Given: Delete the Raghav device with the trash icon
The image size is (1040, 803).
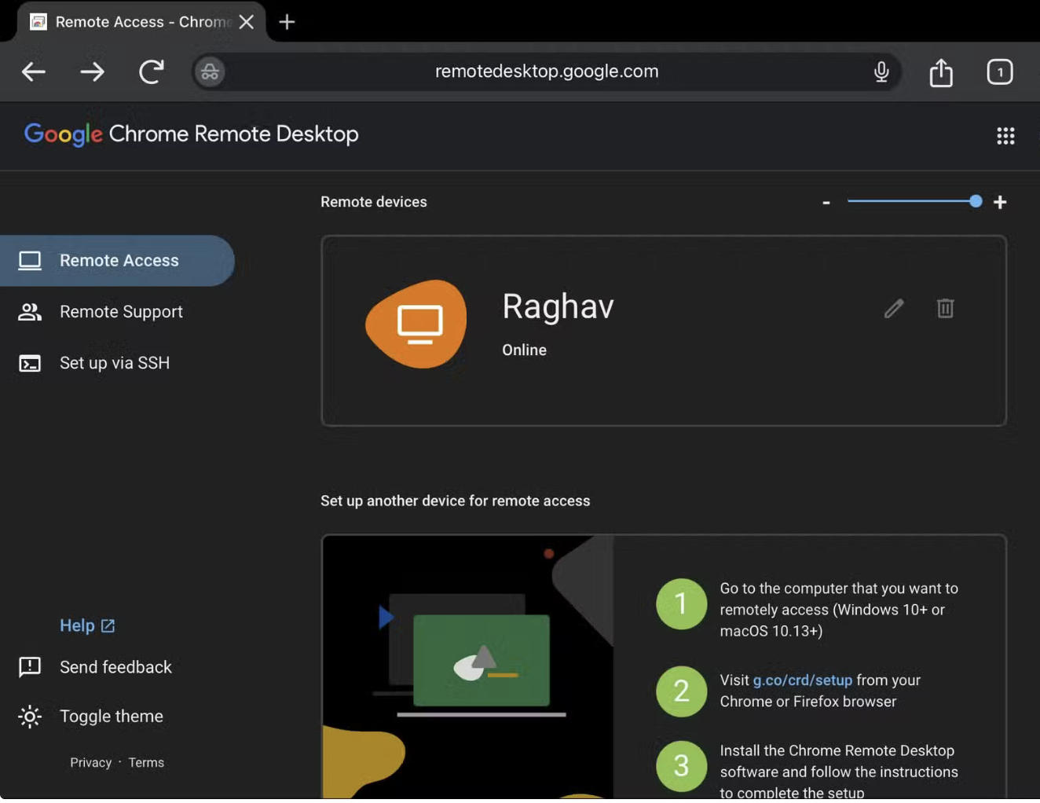Looking at the screenshot, I should tap(945, 308).
